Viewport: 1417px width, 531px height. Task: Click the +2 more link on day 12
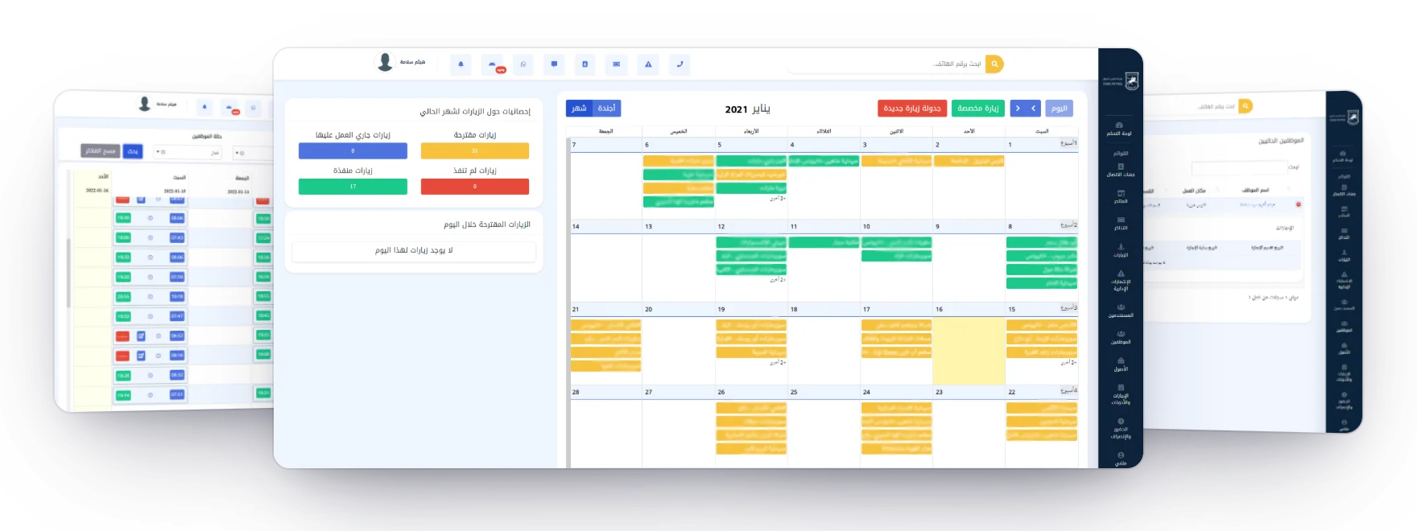tap(778, 280)
